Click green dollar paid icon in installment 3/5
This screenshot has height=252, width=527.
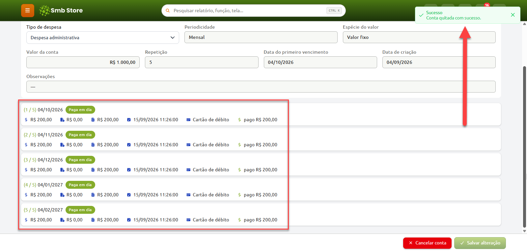coord(239,170)
